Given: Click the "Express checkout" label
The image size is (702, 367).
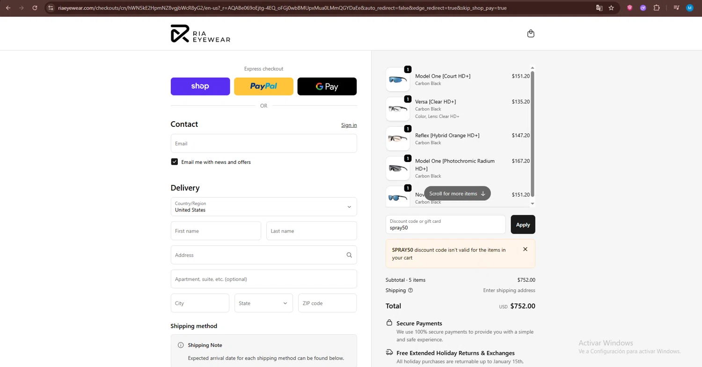Looking at the screenshot, I should coord(263,69).
